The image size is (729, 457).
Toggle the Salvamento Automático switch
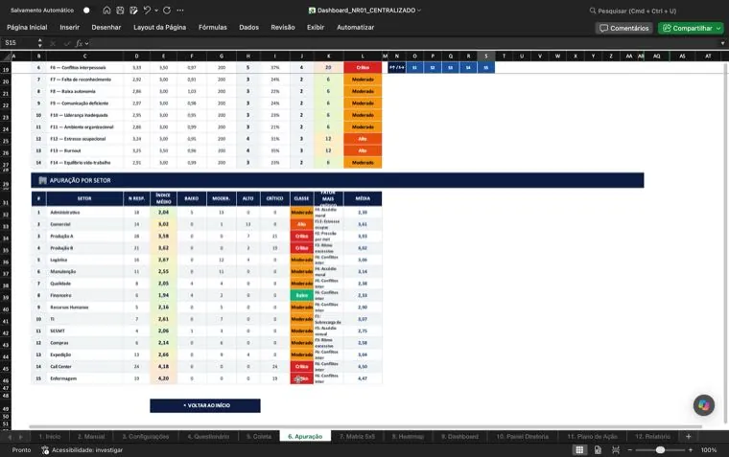tap(86, 11)
